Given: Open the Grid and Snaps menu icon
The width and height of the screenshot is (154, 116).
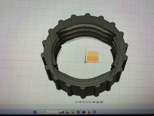Looking at the screenshot, I should (x=98, y=102).
